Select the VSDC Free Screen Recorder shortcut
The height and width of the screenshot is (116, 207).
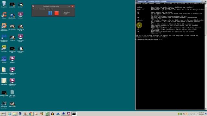tap(4, 105)
